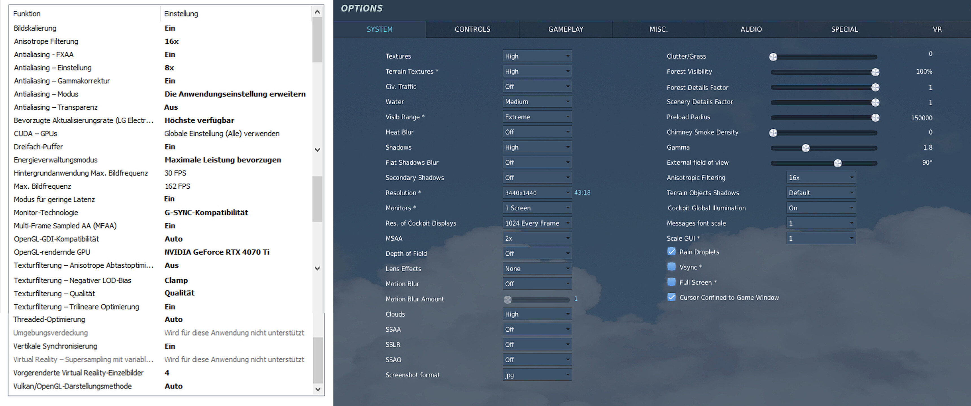Viewport: 971px width, 406px height.
Task: Click the scroll-up arrow in the settings list
Action: tap(317, 12)
